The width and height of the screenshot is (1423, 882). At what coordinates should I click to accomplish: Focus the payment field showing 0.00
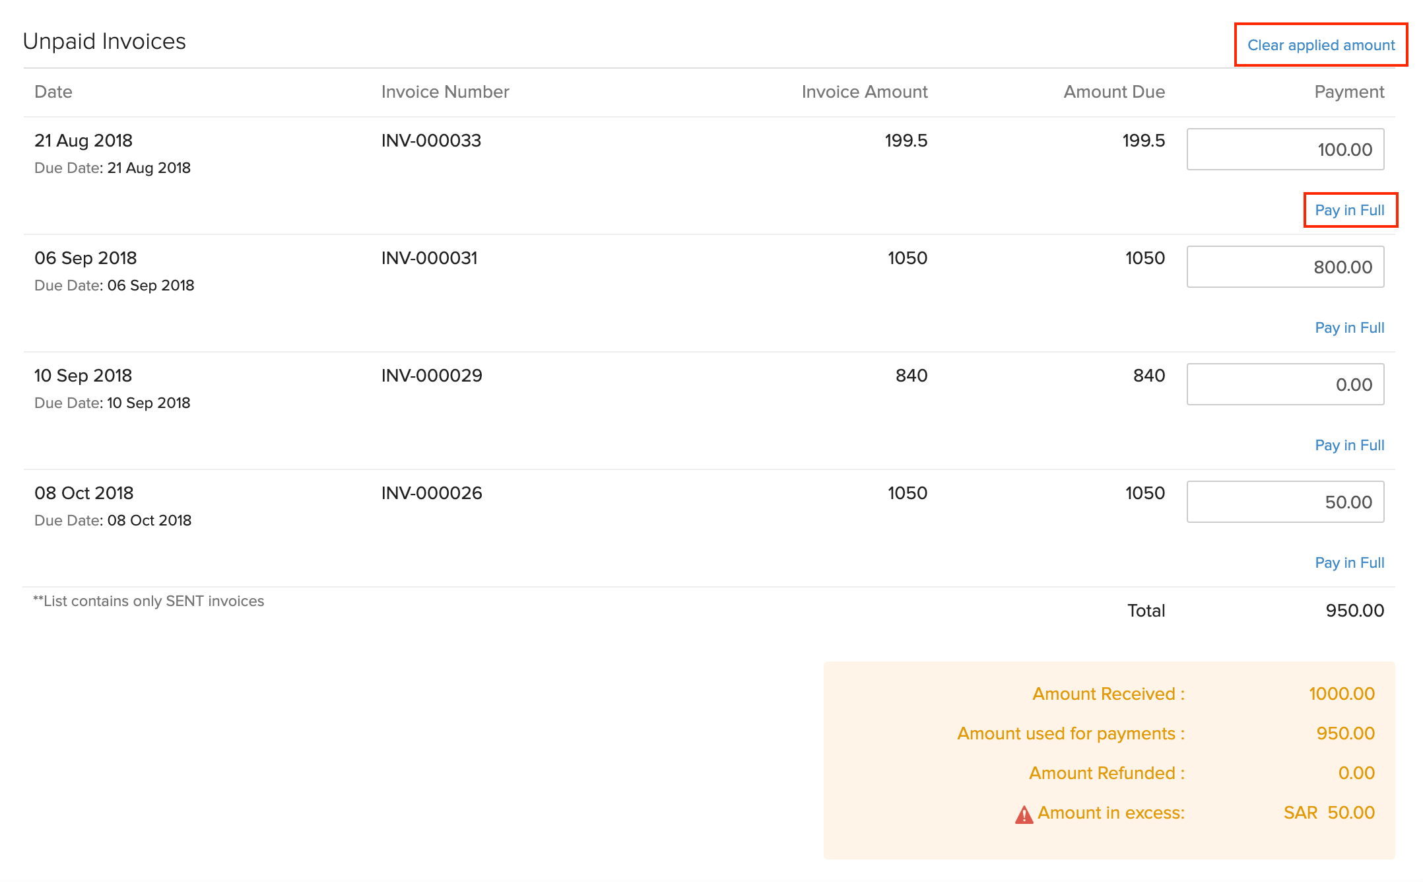tap(1284, 384)
